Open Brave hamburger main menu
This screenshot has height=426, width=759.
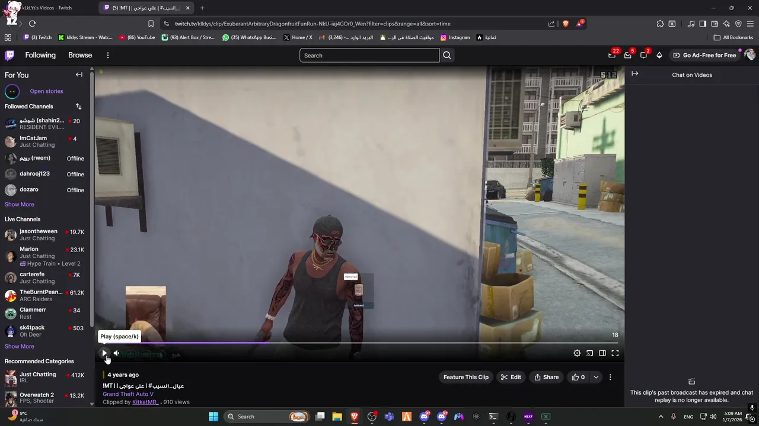click(x=750, y=24)
